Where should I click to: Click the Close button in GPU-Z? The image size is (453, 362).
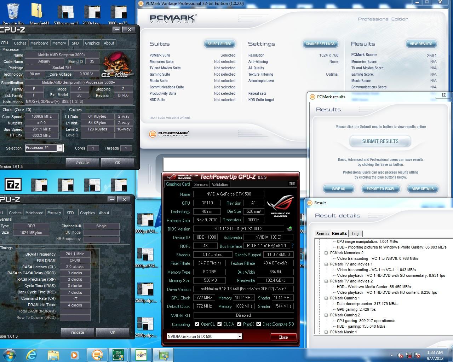click(283, 337)
